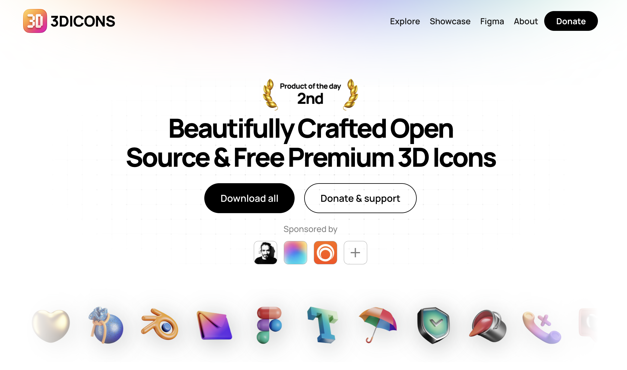Select the red paint bucket icon
This screenshot has width=627, height=370.
(488, 326)
